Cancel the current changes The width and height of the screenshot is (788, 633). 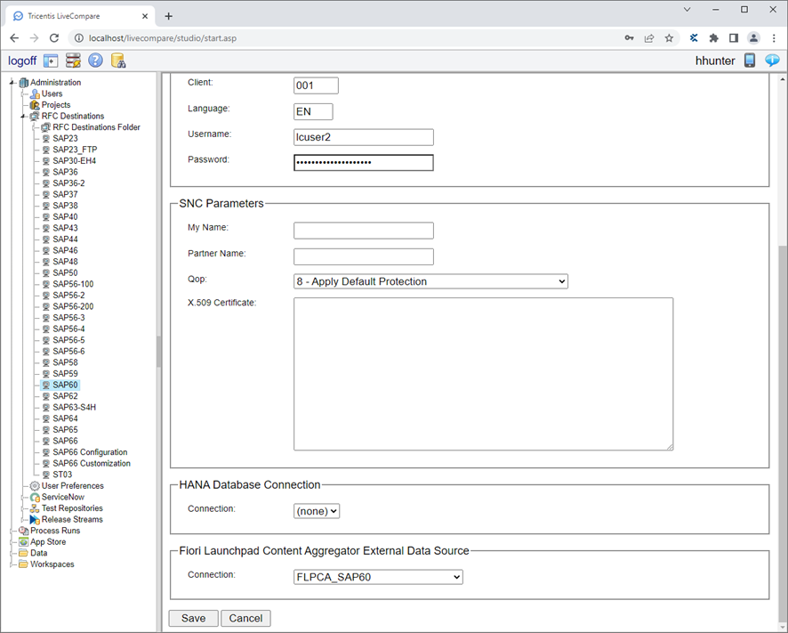(245, 617)
